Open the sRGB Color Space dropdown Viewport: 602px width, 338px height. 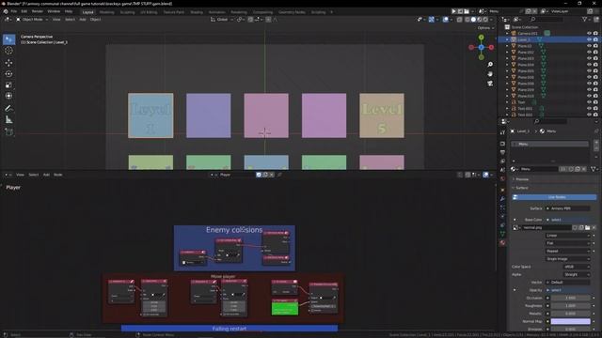click(577, 267)
